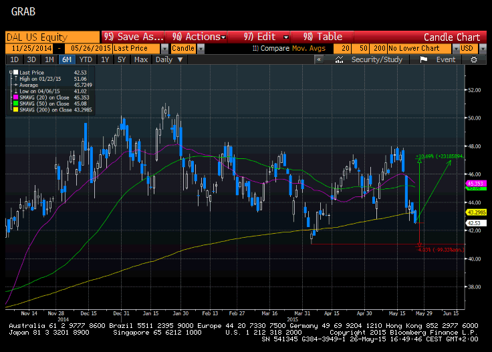
Task: Click the white 42.53 last price label
Action: click(477, 223)
